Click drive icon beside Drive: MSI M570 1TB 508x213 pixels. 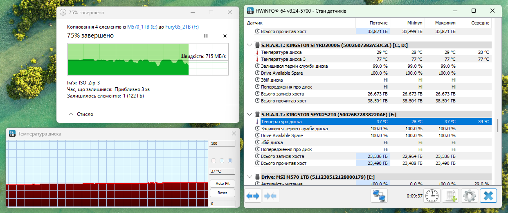pos(257,177)
